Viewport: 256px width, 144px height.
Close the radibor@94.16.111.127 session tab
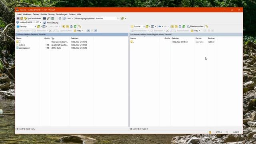point(41,22)
